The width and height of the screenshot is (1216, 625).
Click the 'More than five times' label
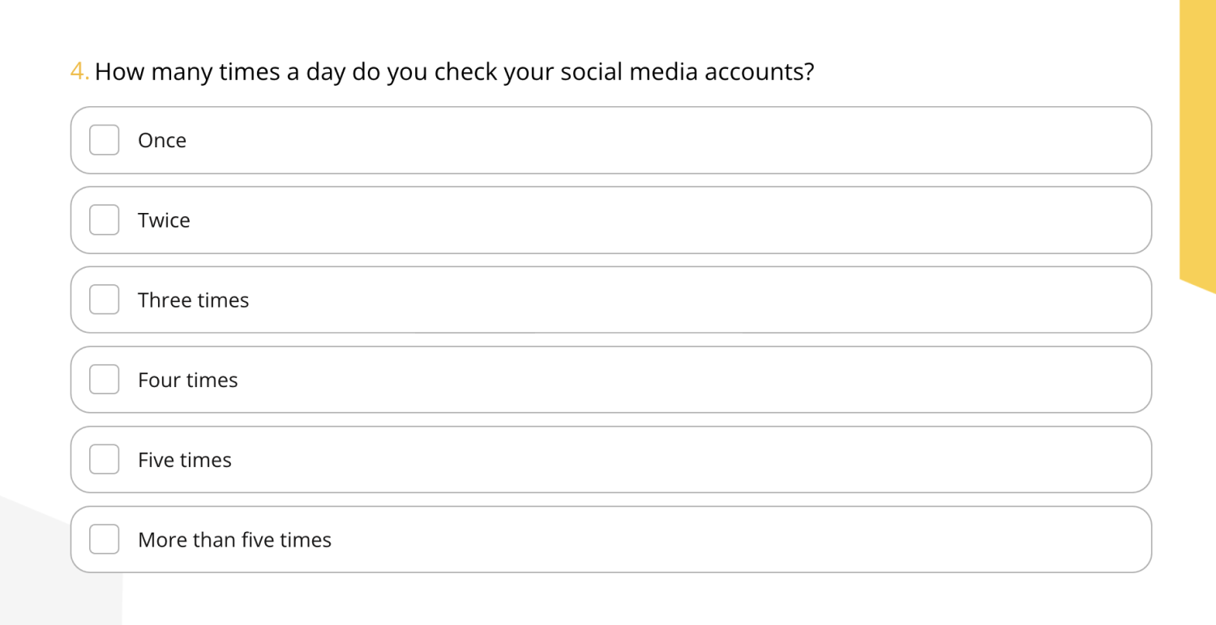(x=234, y=540)
